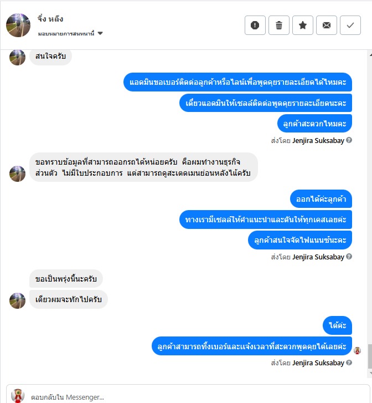Expand the มอบหมายการสนทนานี้ assignment menu

(x=70, y=33)
